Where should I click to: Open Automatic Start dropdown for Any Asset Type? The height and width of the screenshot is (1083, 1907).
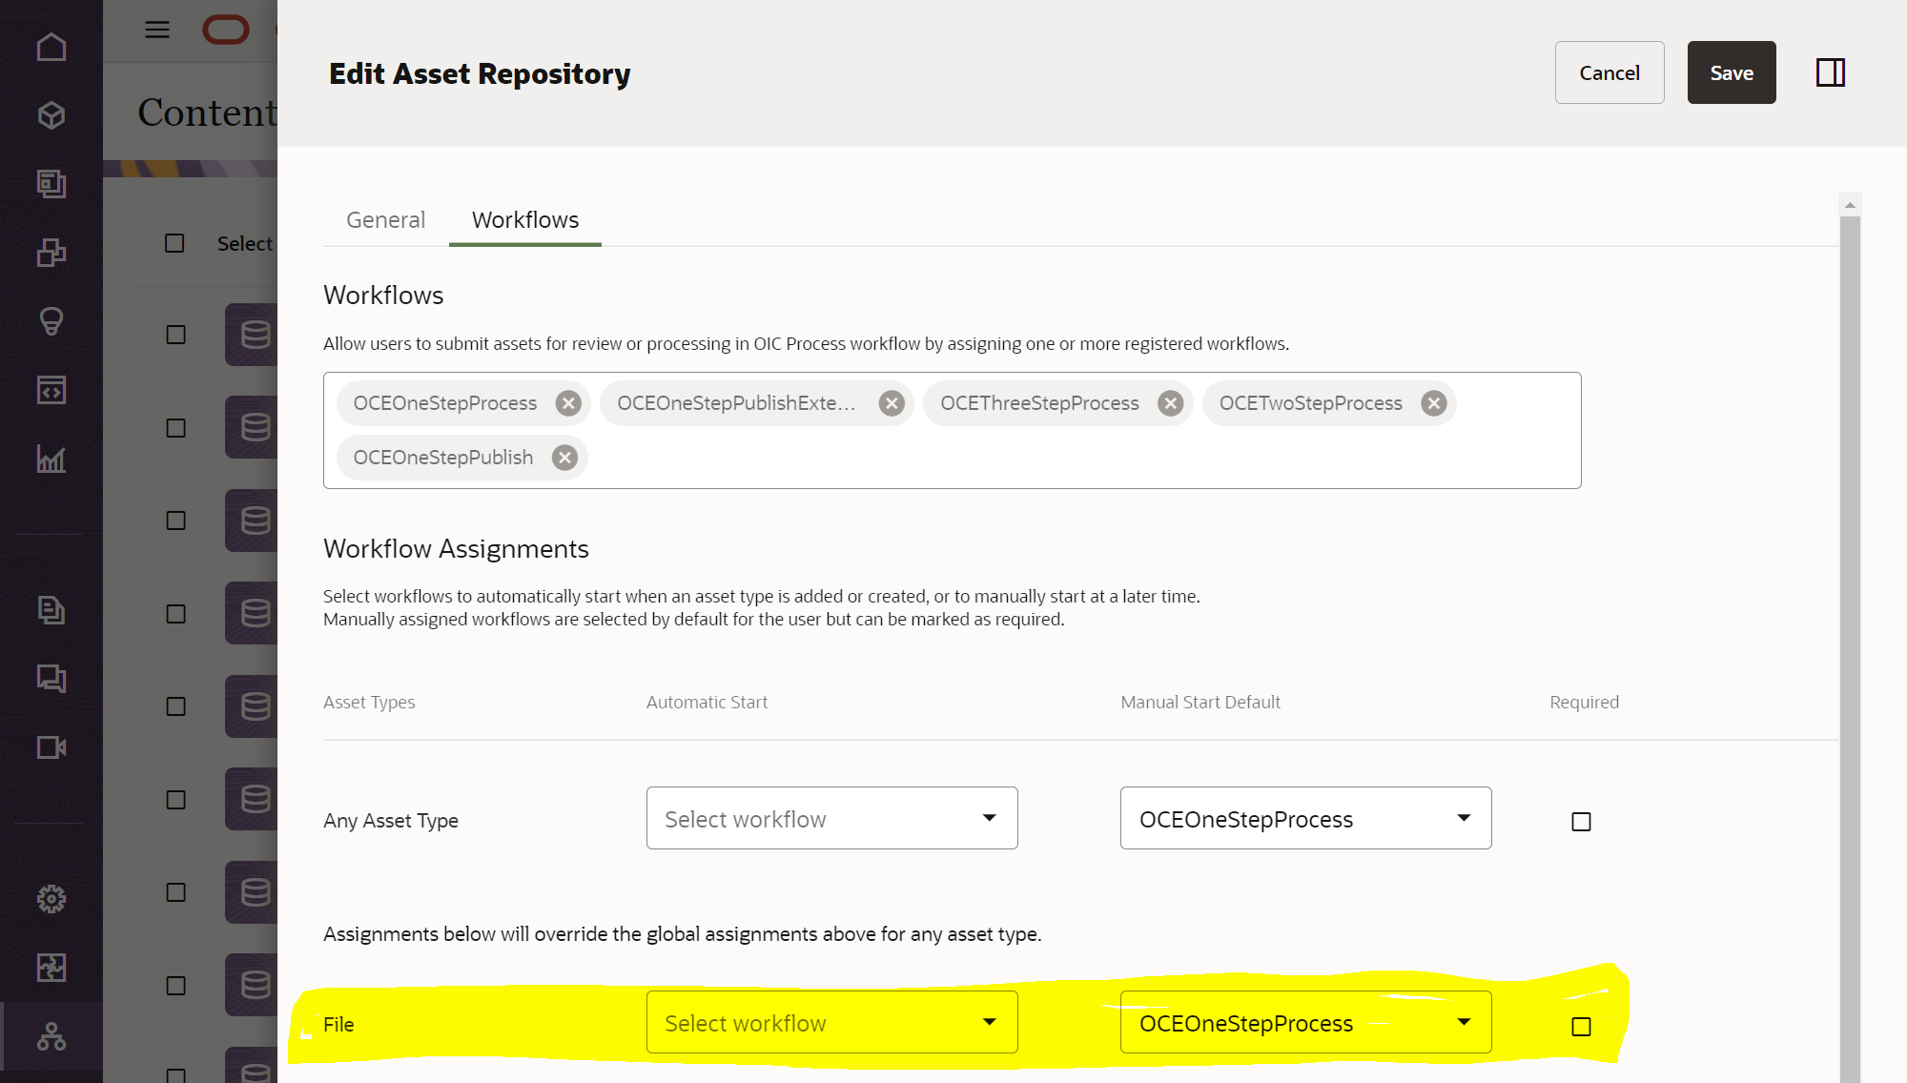click(x=831, y=818)
